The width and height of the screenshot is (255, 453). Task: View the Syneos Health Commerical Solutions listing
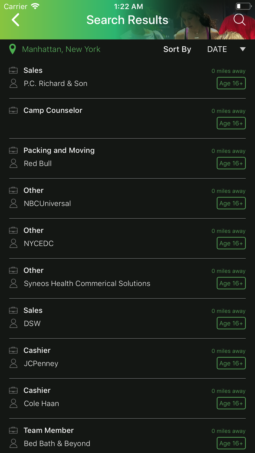point(127,278)
